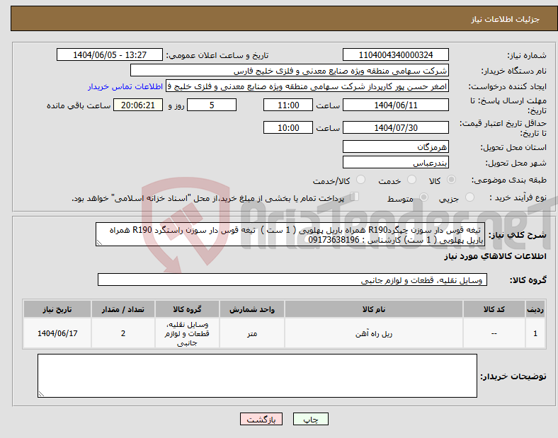Click the کد کالا column header

point(494,309)
